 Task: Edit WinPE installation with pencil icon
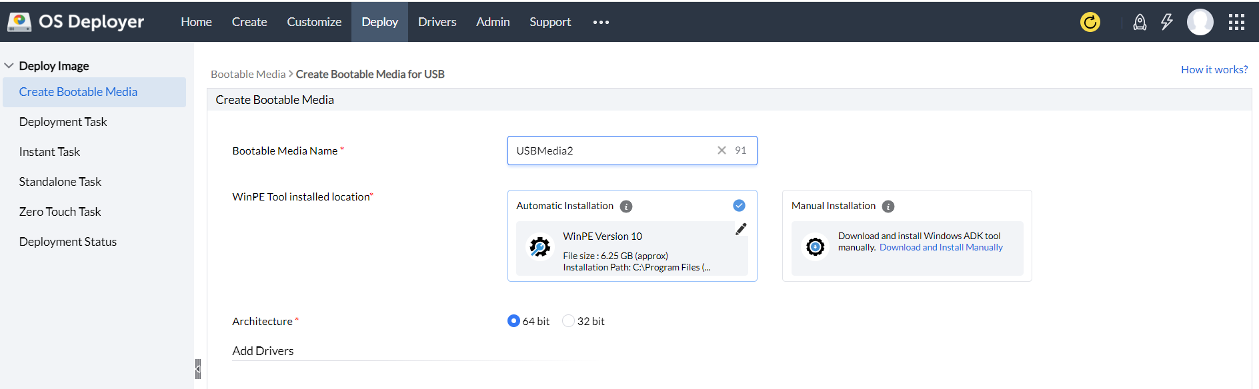point(741,229)
